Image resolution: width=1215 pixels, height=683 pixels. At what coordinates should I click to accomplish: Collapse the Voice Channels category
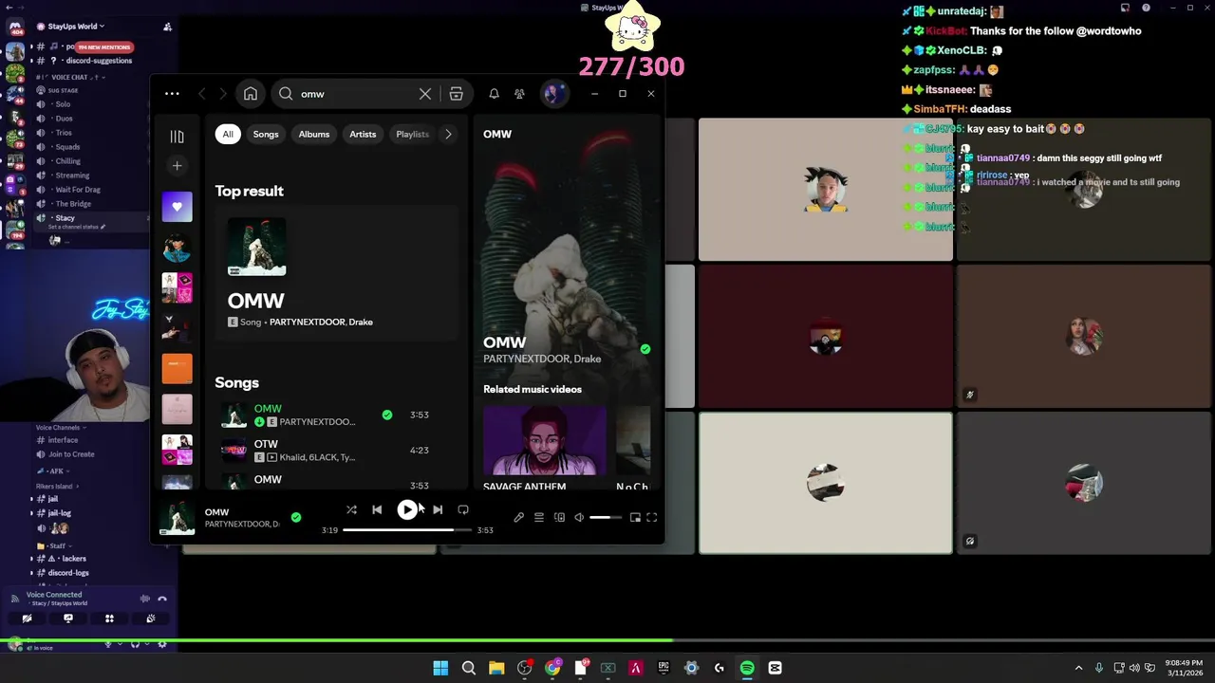click(60, 428)
